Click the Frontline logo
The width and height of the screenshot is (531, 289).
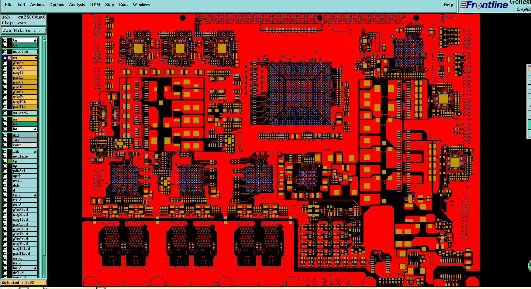[x=484, y=5]
